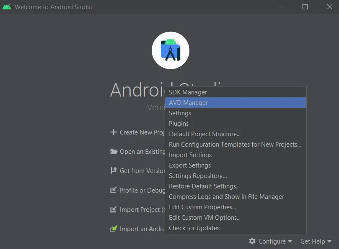
Task: Click the Android Studio logo
Action: tap(171, 51)
